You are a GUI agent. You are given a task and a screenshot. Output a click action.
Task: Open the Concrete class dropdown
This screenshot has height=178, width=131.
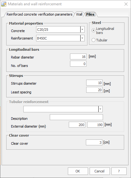82,30
